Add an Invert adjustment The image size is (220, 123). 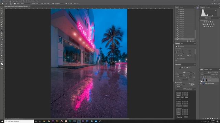point(204,27)
